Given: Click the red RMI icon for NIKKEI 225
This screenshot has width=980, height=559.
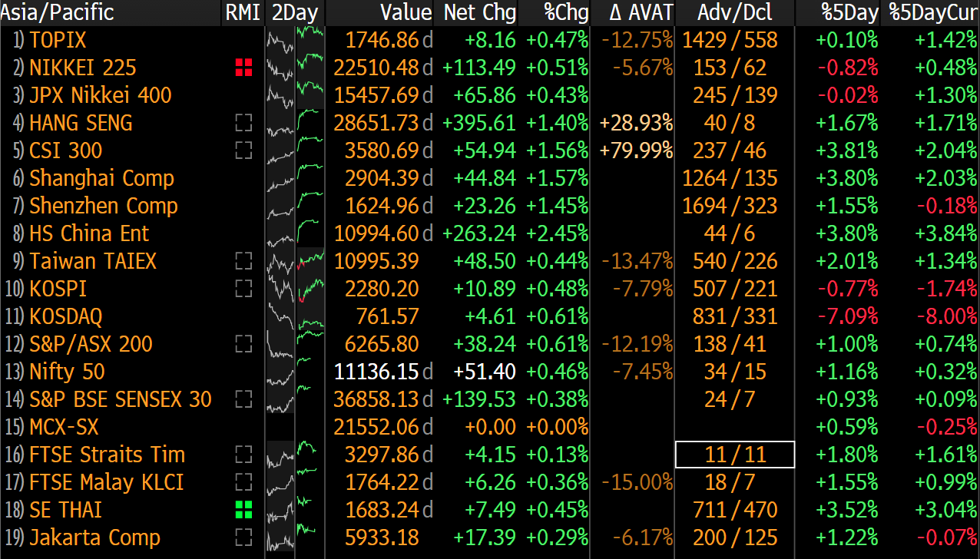Looking at the screenshot, I should pos(243,68).
